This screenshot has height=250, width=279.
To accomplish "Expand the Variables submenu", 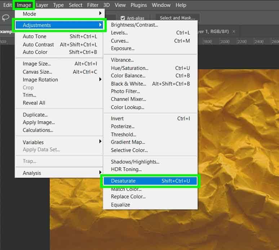I will tap(59, 142).
